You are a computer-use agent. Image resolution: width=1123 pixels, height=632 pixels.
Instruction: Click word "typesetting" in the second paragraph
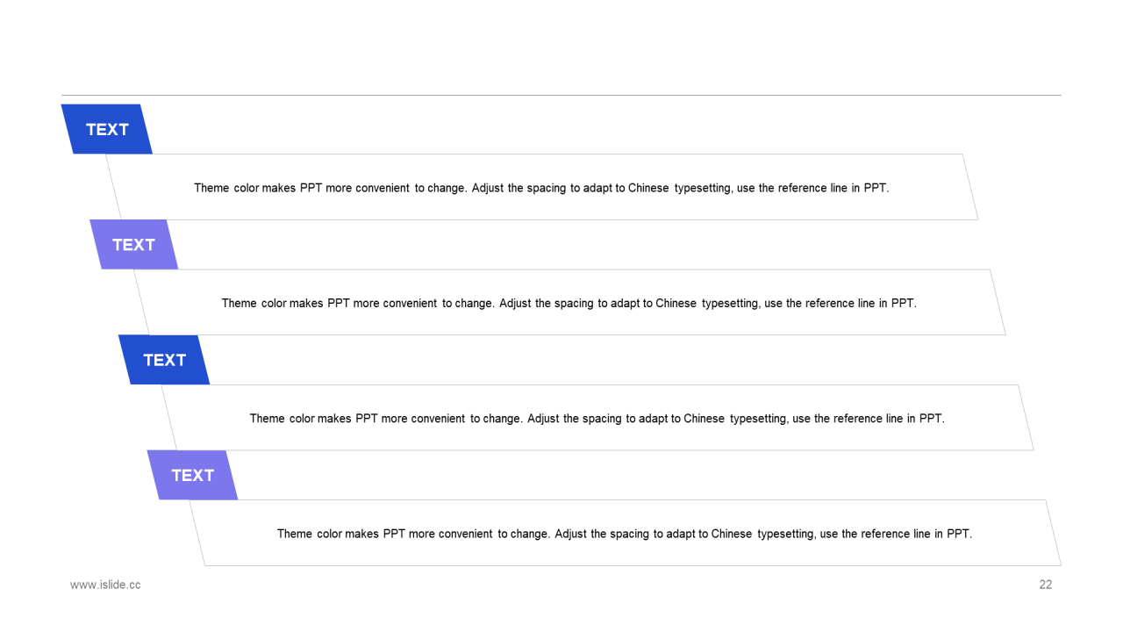coord(731,303)
